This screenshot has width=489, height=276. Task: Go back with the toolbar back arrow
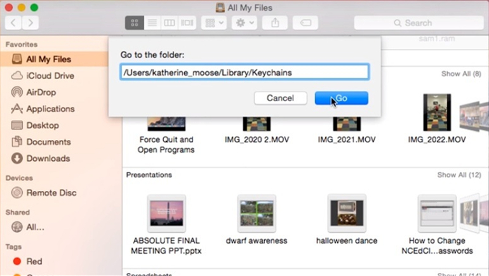[x=13, y=23]
